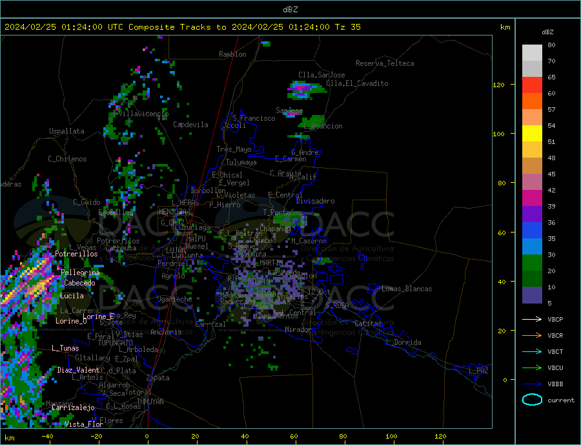Click the 'Anchoris' place label

point(166,332)
